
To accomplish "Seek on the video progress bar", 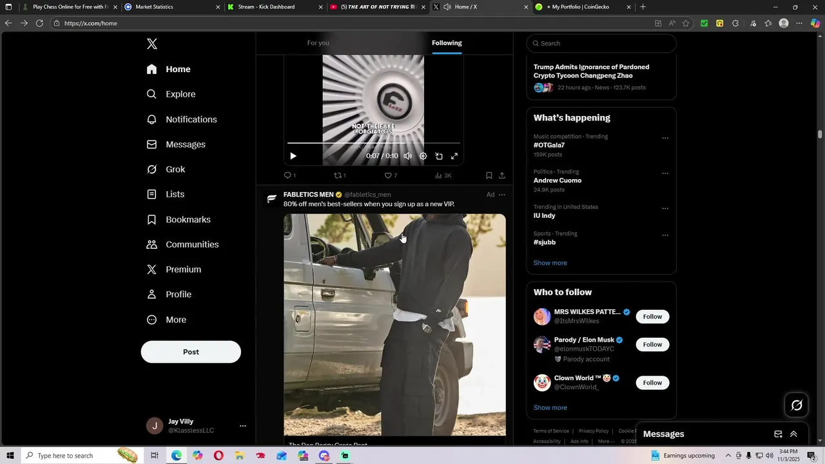I will click(x=373, y=143).
